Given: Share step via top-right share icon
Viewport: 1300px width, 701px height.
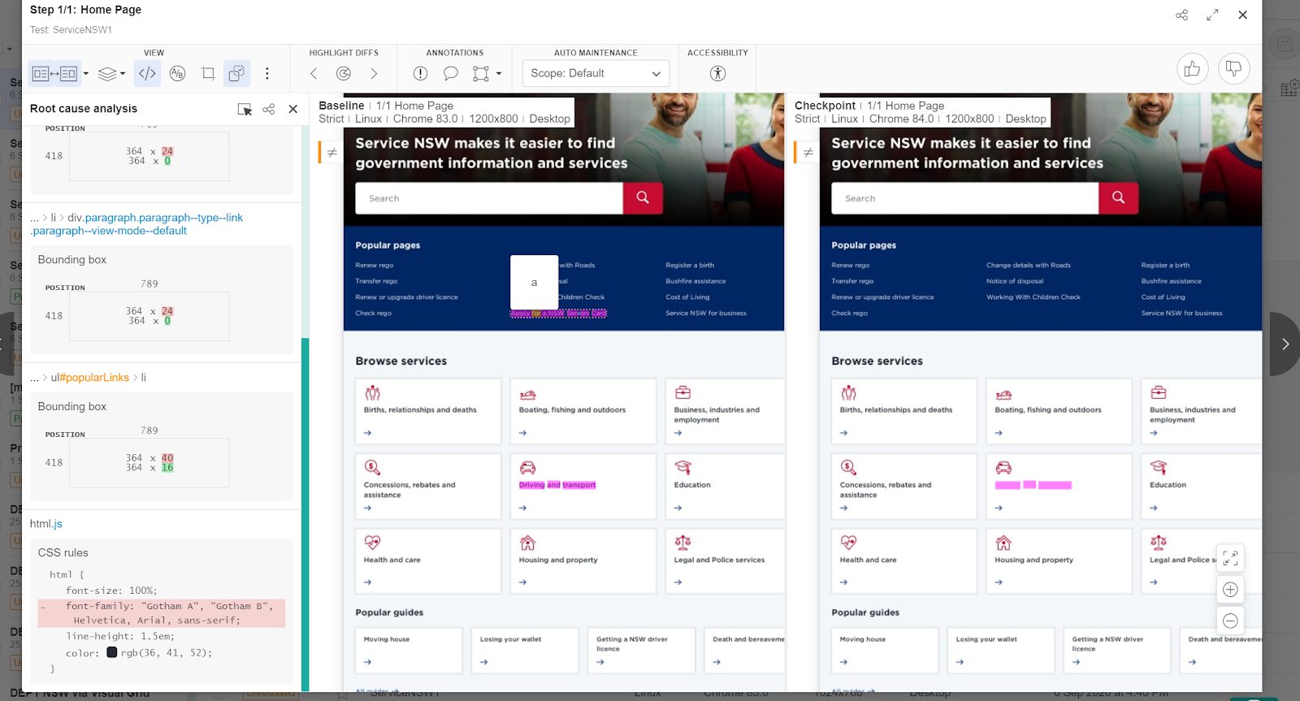Looking at the screenshot, I should pos(1181,15).
